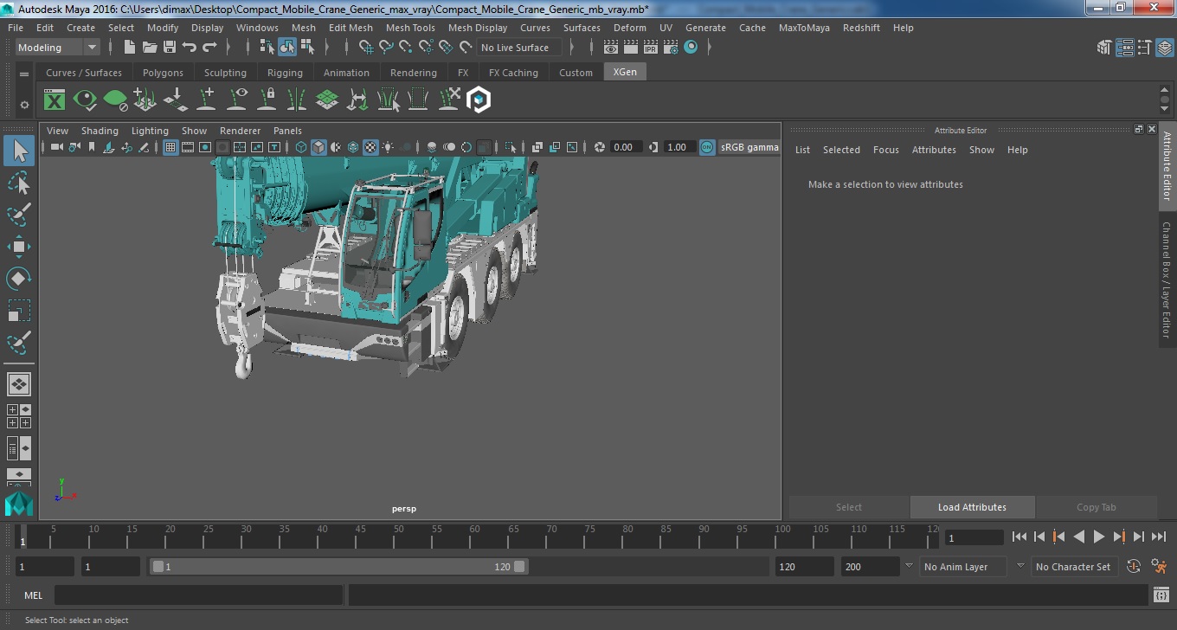Toggle Snap to points magnet icon
1177x630 pixels.
406,48
